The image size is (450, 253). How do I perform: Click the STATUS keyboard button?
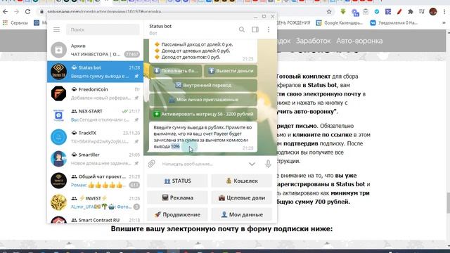[177, 181]
